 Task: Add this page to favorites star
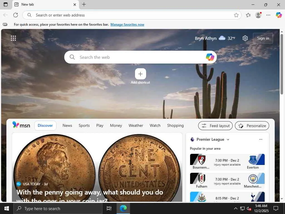pos(236,15)
